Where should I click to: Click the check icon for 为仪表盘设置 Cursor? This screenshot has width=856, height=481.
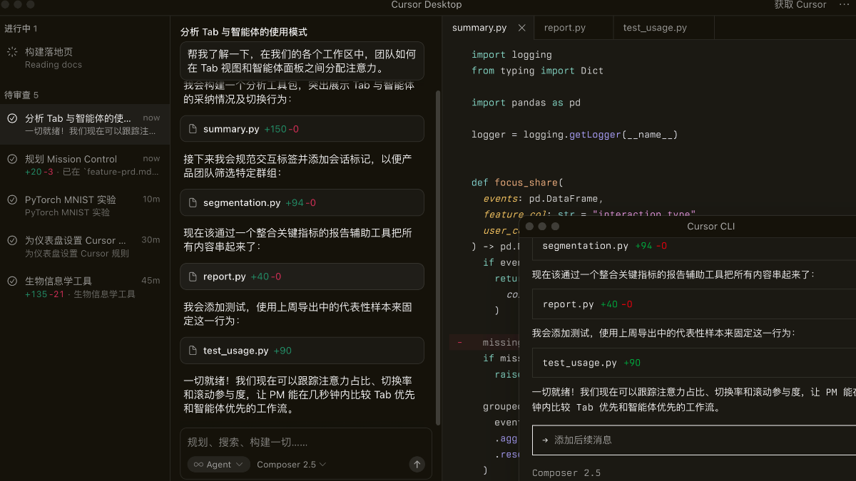click(12, 240)
